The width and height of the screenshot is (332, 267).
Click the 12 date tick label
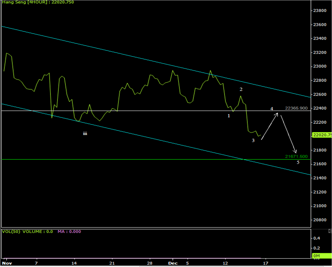point(226,263)
